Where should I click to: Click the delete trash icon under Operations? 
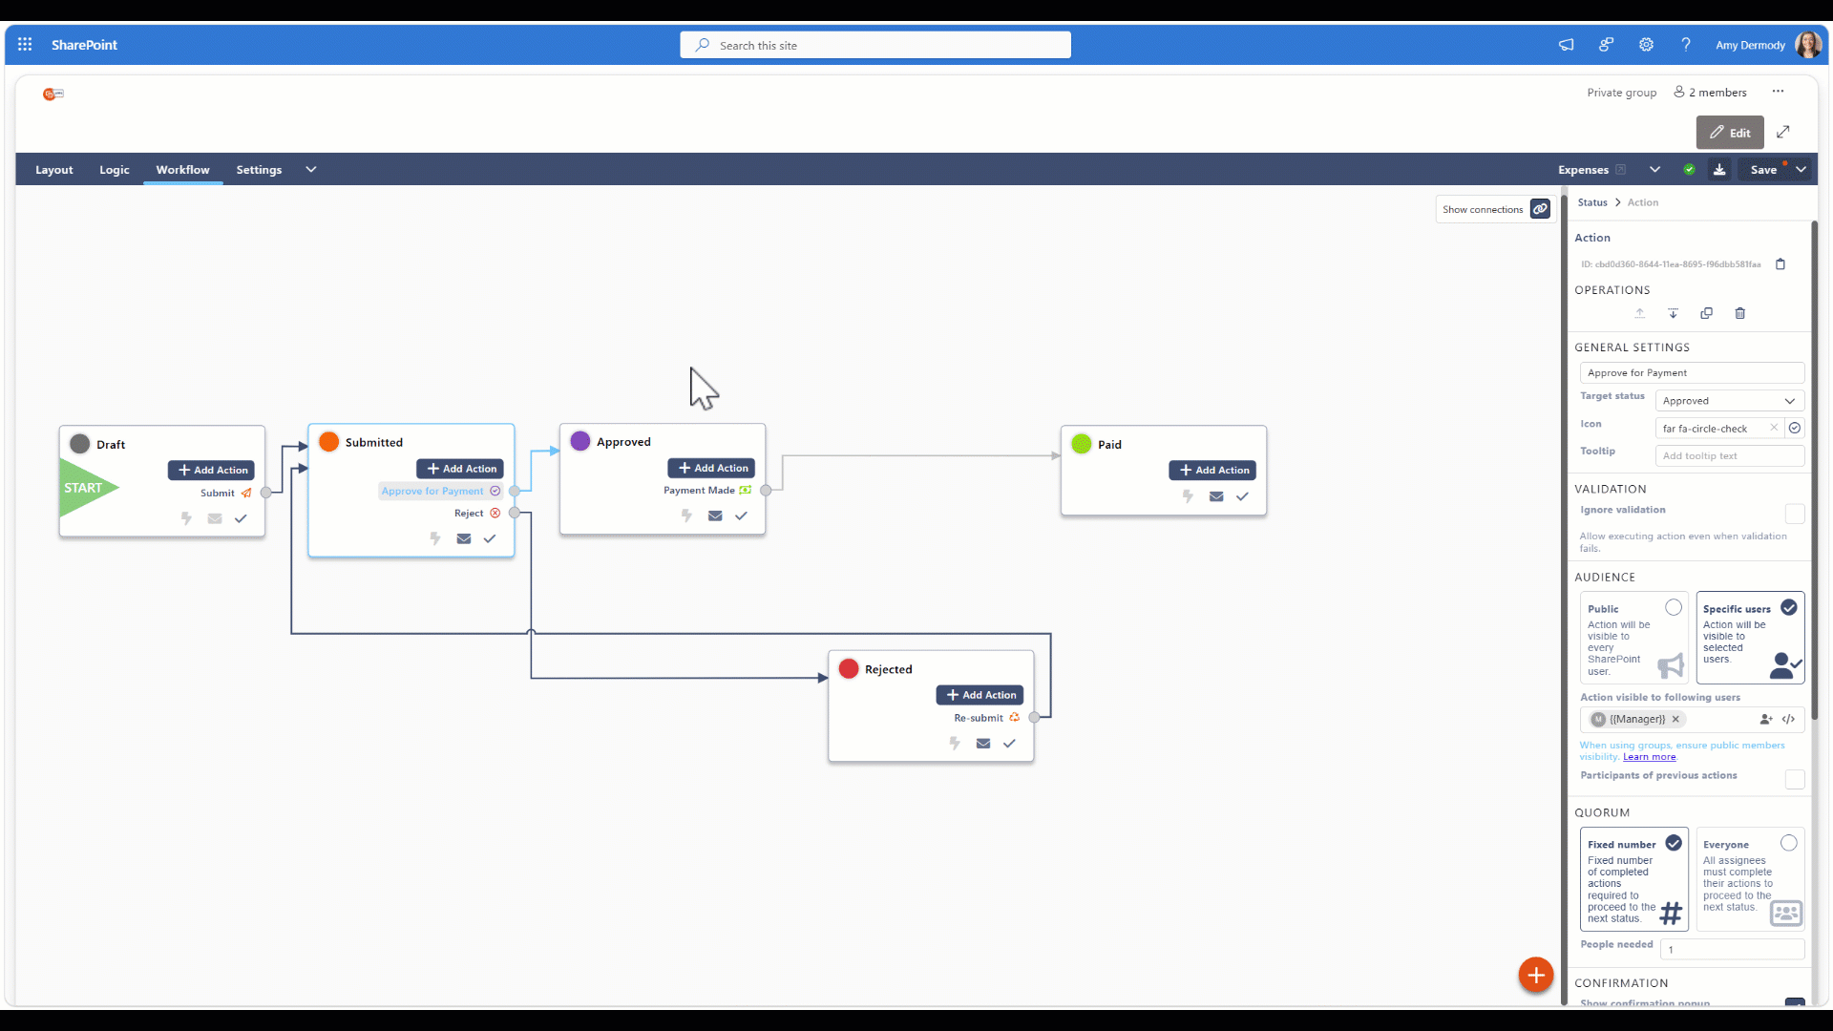[1739, 313]
